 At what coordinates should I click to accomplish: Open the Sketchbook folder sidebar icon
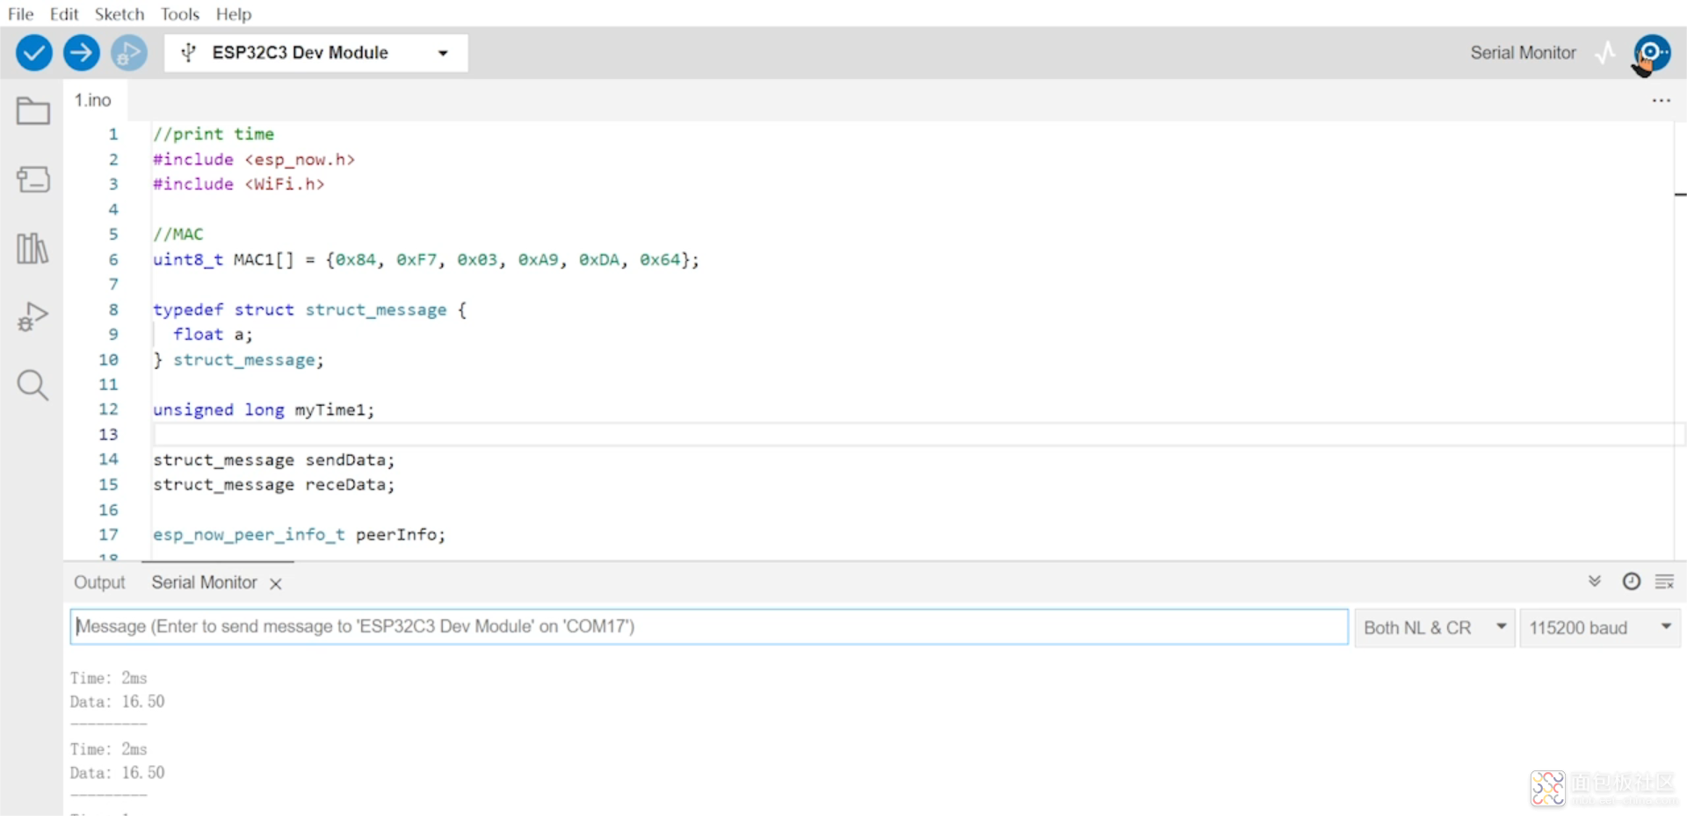[33, 112]
